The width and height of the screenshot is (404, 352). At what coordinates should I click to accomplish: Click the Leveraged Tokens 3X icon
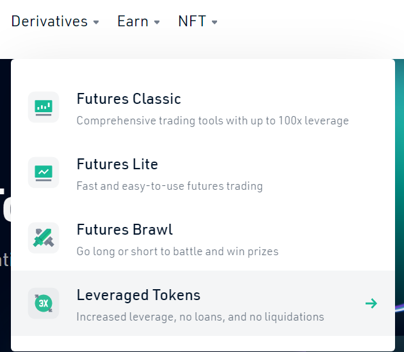pos(44,303)
